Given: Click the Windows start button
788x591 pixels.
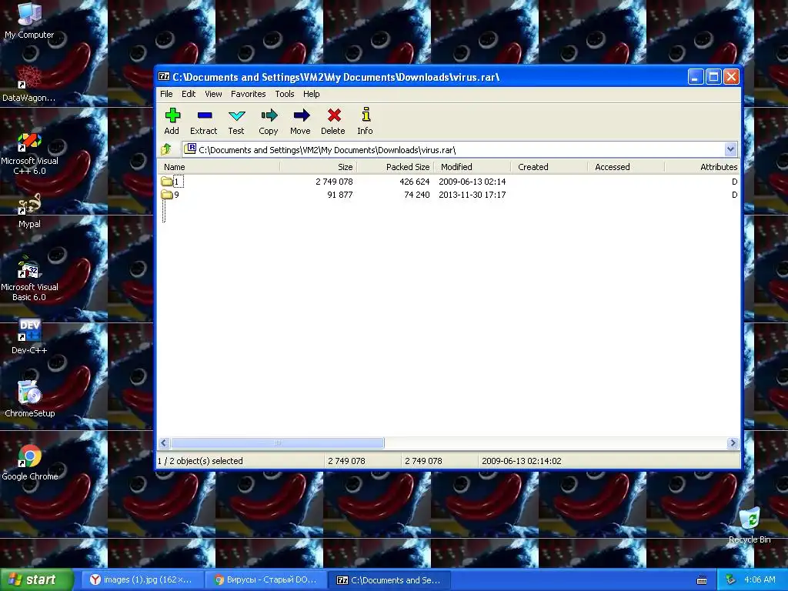Looking at the screenshot, I should point(37,580).
